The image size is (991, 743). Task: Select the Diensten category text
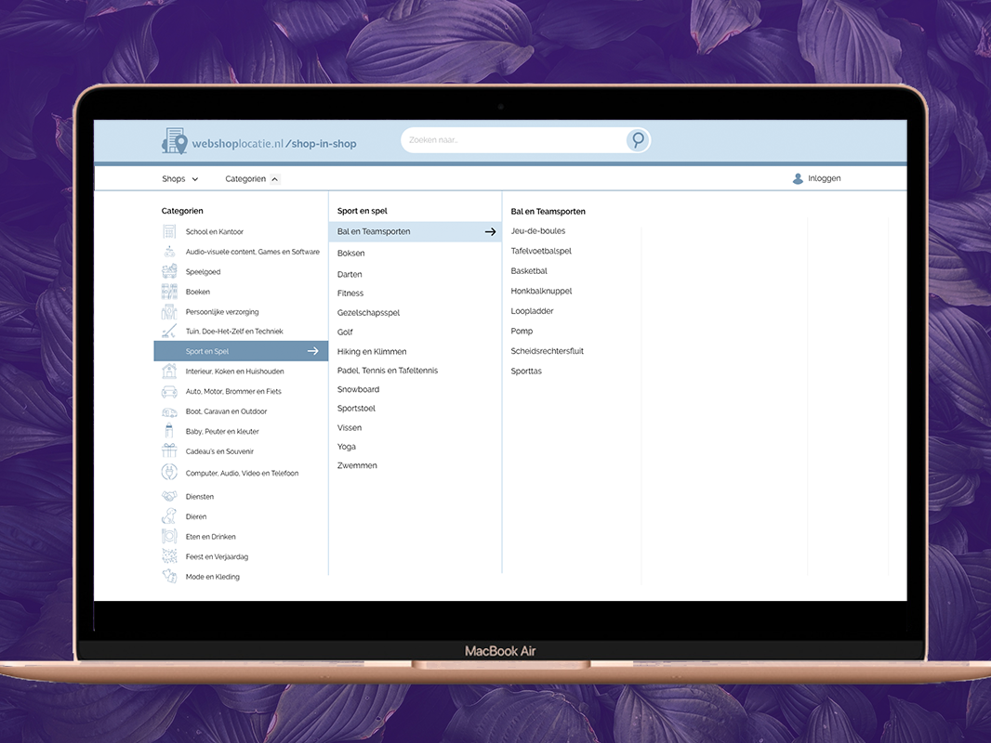click(200, 497)
